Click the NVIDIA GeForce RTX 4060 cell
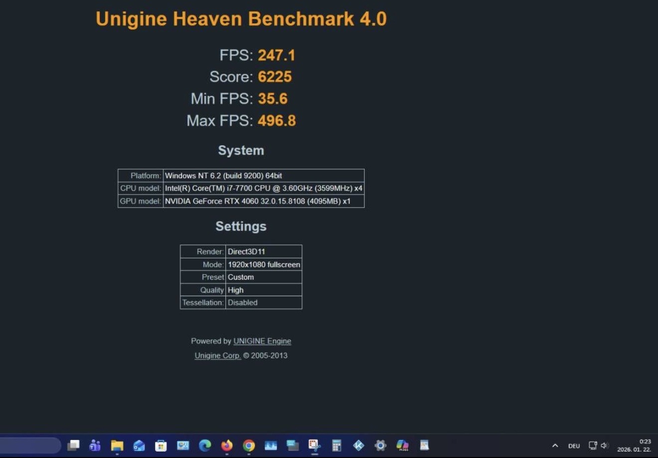658x458 pixels. click(264, 201)
